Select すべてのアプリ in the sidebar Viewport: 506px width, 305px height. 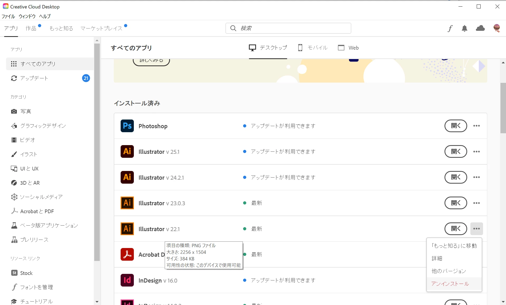50,64
